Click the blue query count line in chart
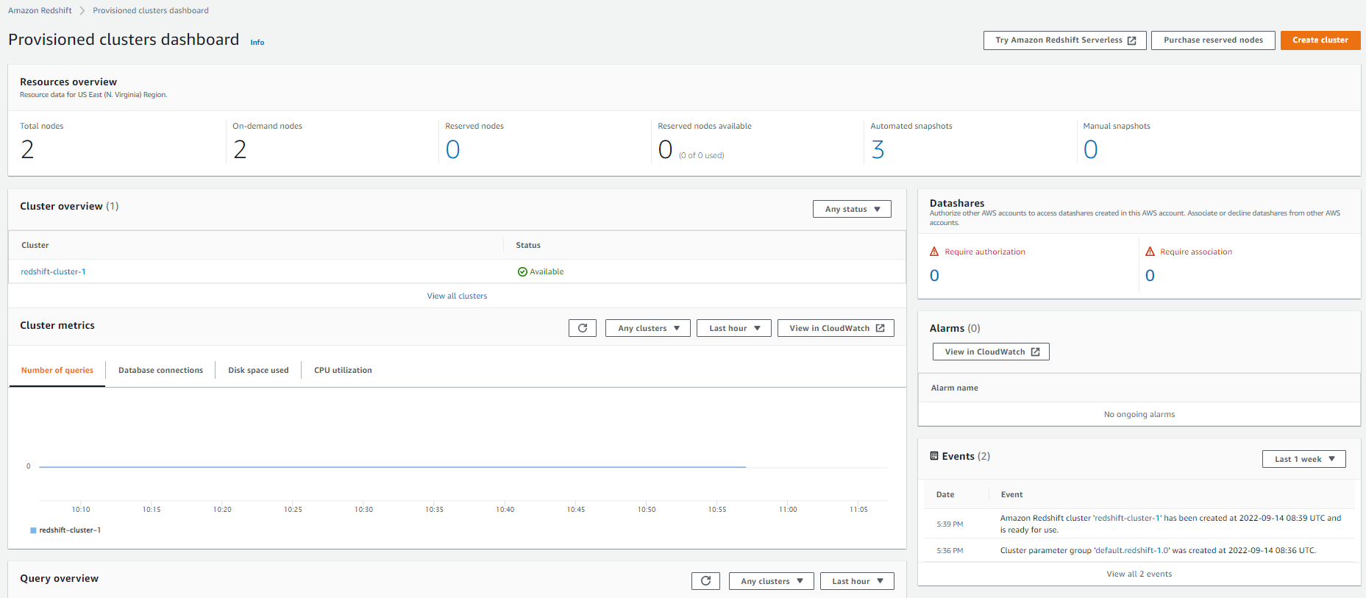The height and width of the screenshot is (598, 1366). click(x=392, y=466)
